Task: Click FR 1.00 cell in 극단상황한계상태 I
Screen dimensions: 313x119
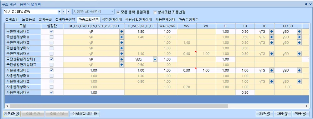Action: [x=226, y=59]
